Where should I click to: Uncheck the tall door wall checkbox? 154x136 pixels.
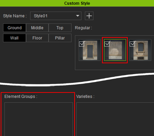tap(82, 44)
